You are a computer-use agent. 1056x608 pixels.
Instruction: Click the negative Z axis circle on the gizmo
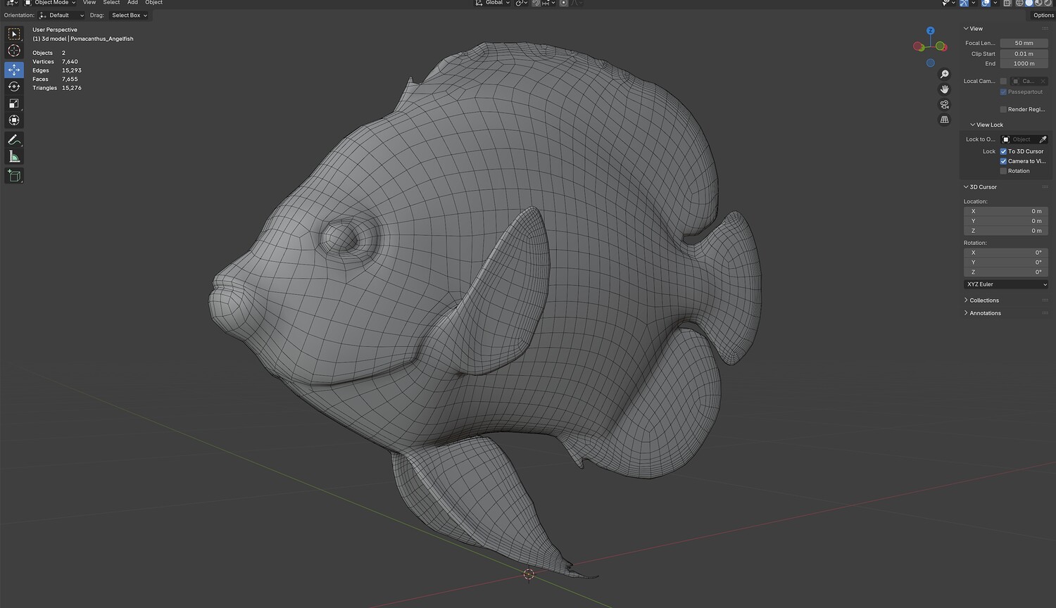(x=931, y=63)
